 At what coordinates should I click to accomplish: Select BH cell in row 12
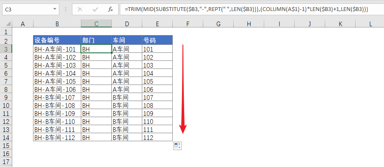pyautogui.click(x=96, y=121)
